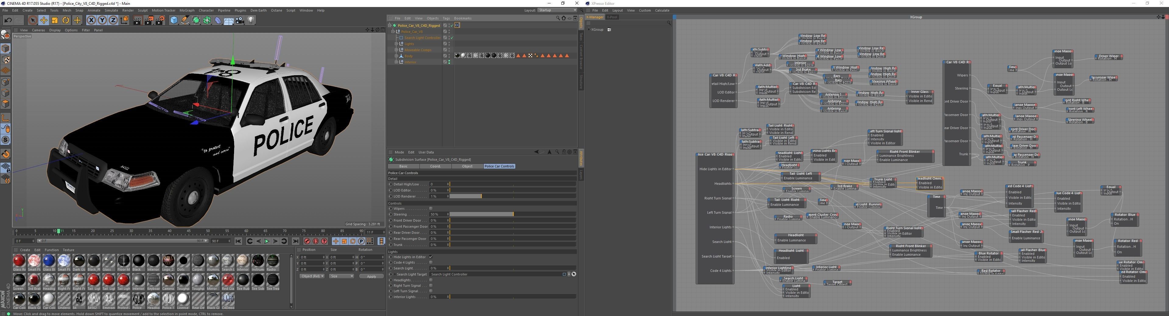Enable the Code 4 Lights checkbox
Viewport: 1169px width, 316px height.
[x=431, y=262]
